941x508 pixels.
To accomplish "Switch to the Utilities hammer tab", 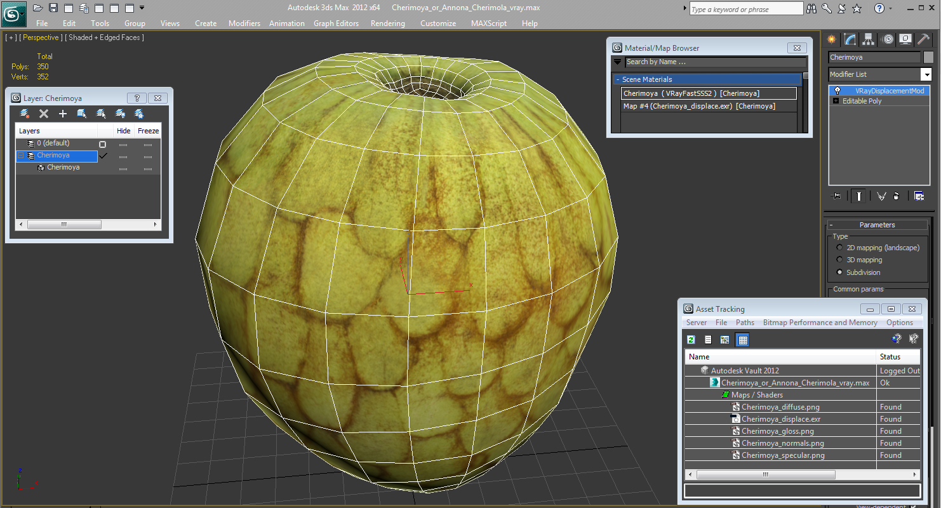I will coord(923,39).
